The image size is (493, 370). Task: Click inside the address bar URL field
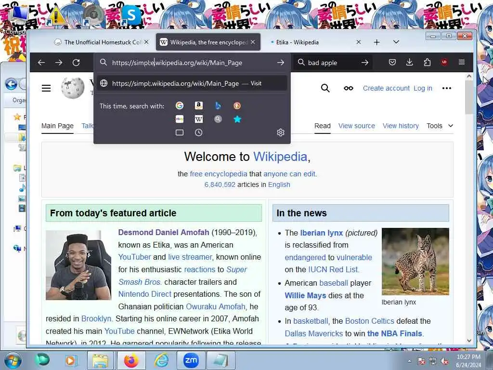point(192,63)
